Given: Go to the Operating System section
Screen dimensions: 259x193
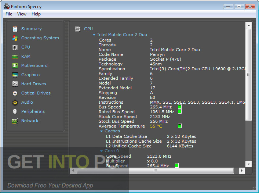Looking at the screenshot, I should 40,38.
